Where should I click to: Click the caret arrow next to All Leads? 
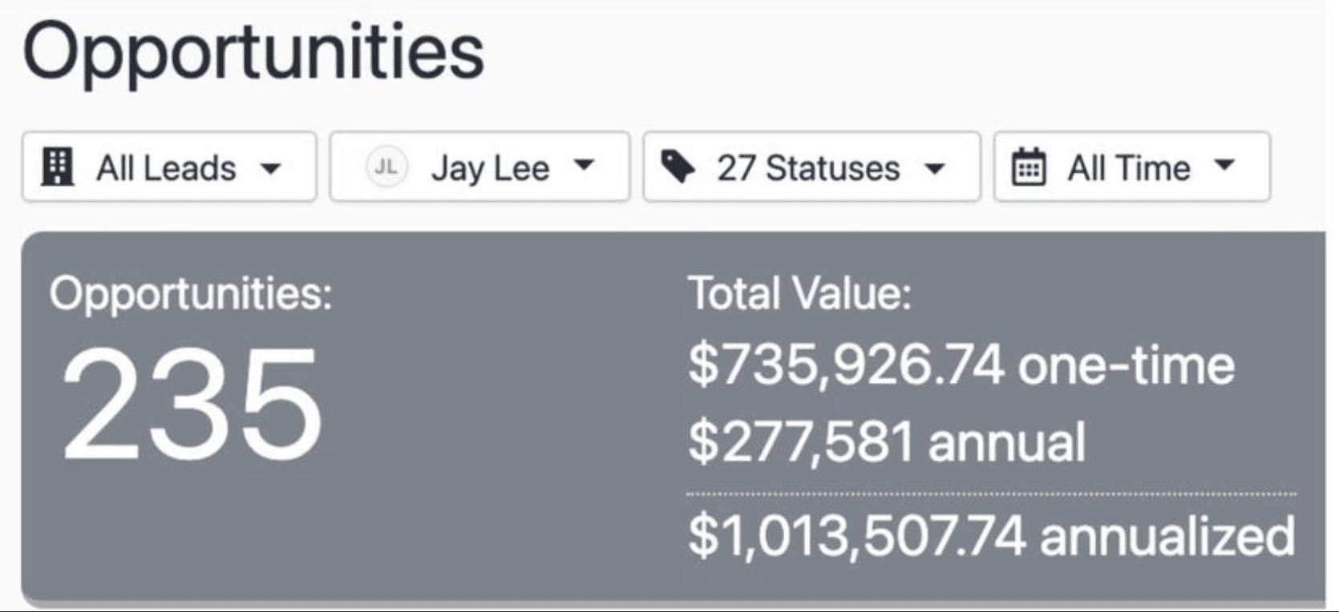point(271,169)
